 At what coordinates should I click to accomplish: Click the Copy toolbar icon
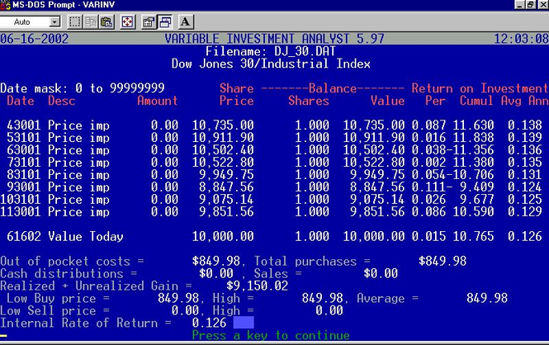[91, 22]
